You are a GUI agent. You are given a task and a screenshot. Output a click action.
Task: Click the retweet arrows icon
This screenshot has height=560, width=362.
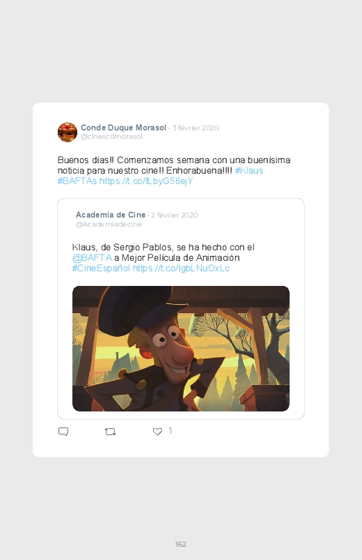110,432
